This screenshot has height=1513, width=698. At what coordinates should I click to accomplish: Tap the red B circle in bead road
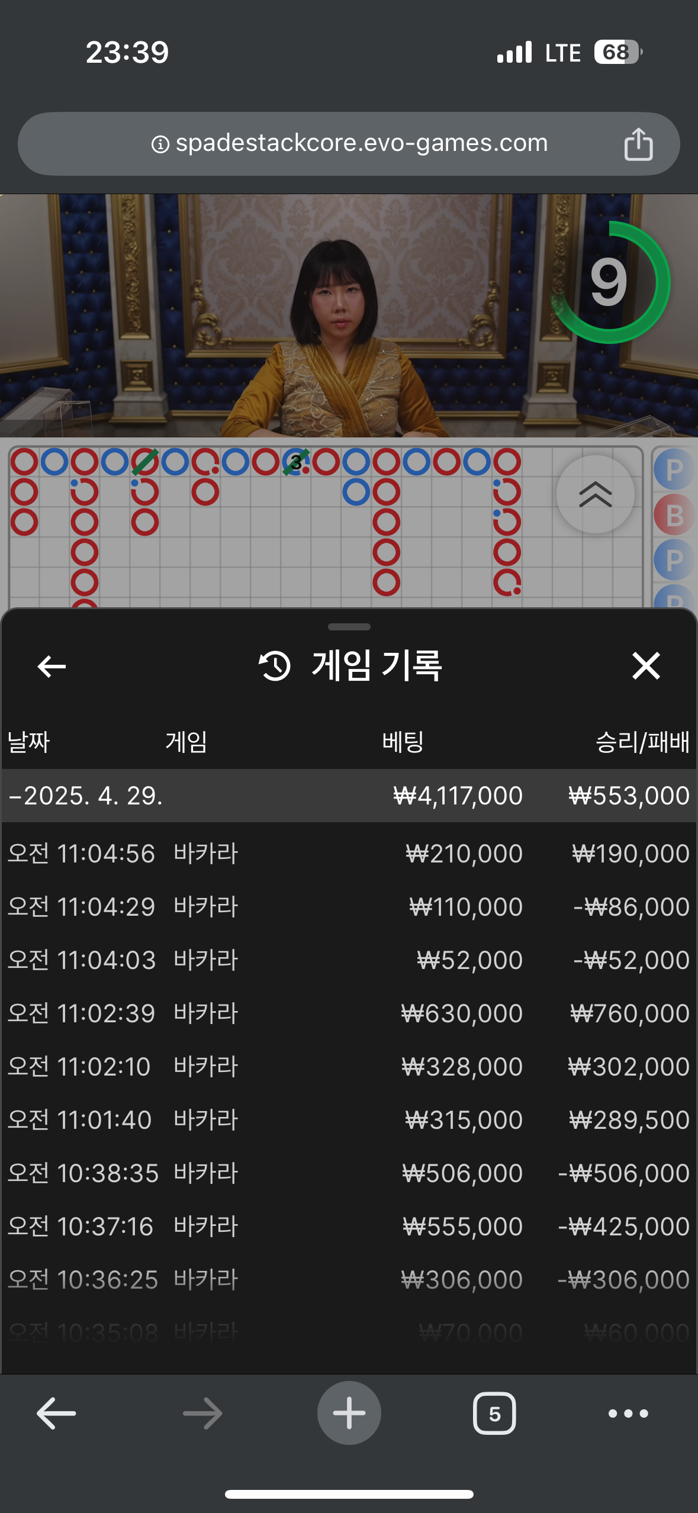674,515
